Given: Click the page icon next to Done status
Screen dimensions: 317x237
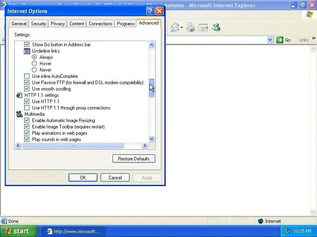Looking at the screenshot, I should (4, 221).
